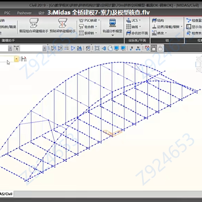Open the 钢混组合梁建模助手 wizard icon
This screenshot has width=202, height=202.
click(34, 23)
